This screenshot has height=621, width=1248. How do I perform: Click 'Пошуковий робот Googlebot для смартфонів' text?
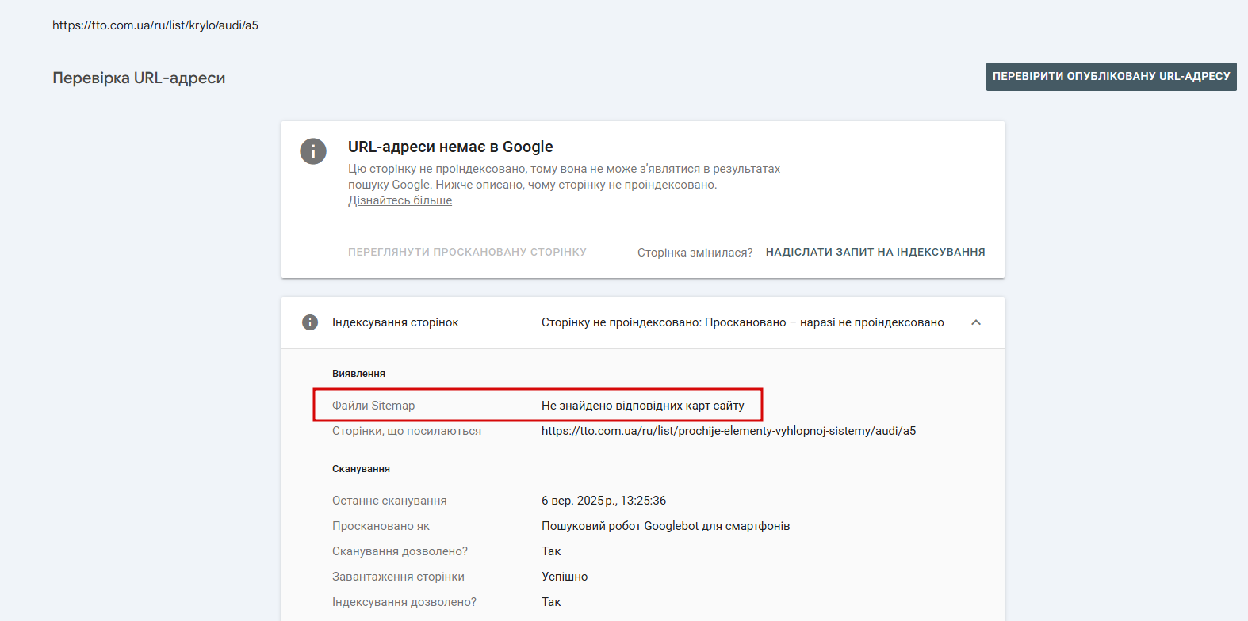click(665, 526)
